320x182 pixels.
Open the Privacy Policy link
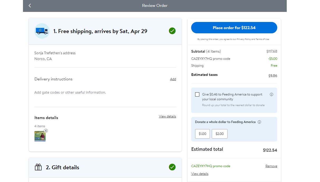pyautogui.click(x=244, y=39)
